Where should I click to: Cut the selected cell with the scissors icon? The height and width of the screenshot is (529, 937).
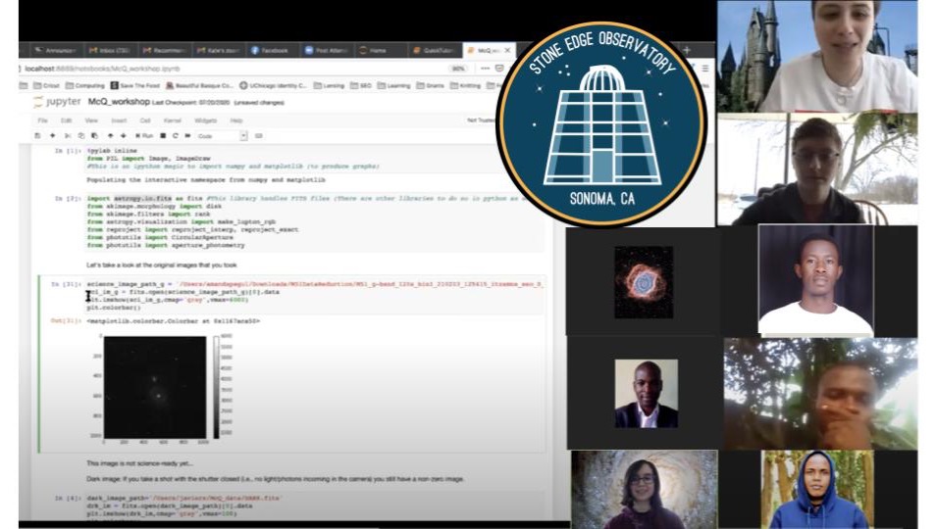point(68,135)
